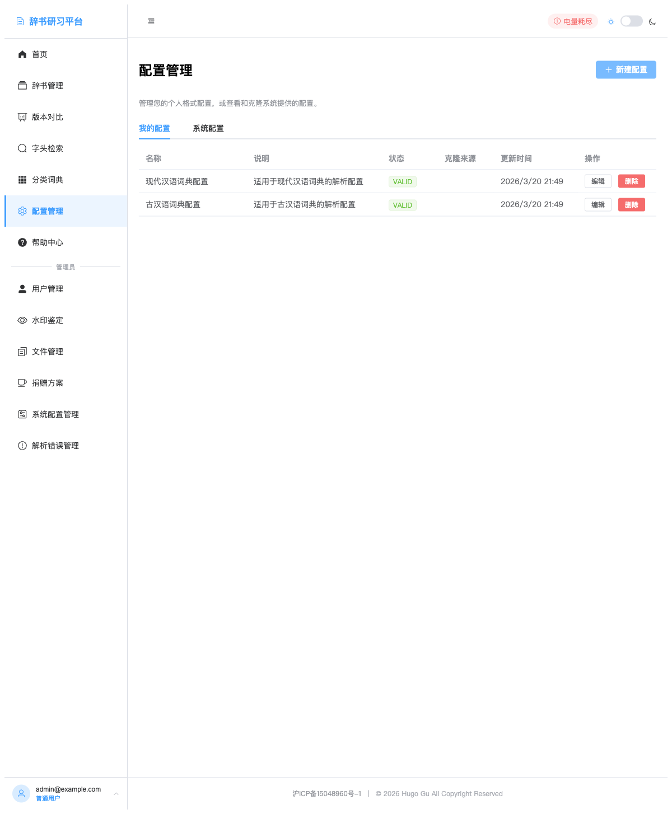切换到「系统配置」选项卡
Viewport: 672px width, 814px height.
(208, 128)
